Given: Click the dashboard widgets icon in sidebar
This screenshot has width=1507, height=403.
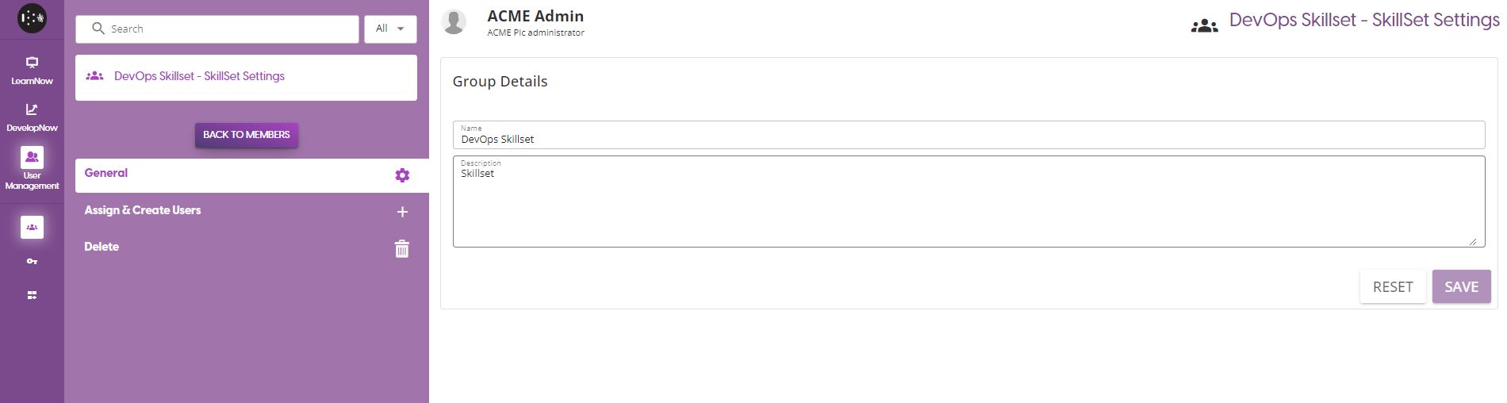Looking at the screenshot, I should click(32, 295).
